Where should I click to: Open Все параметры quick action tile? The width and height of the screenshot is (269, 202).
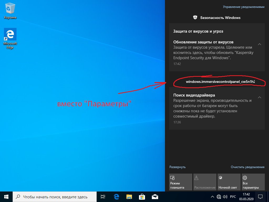pos(253,182)
